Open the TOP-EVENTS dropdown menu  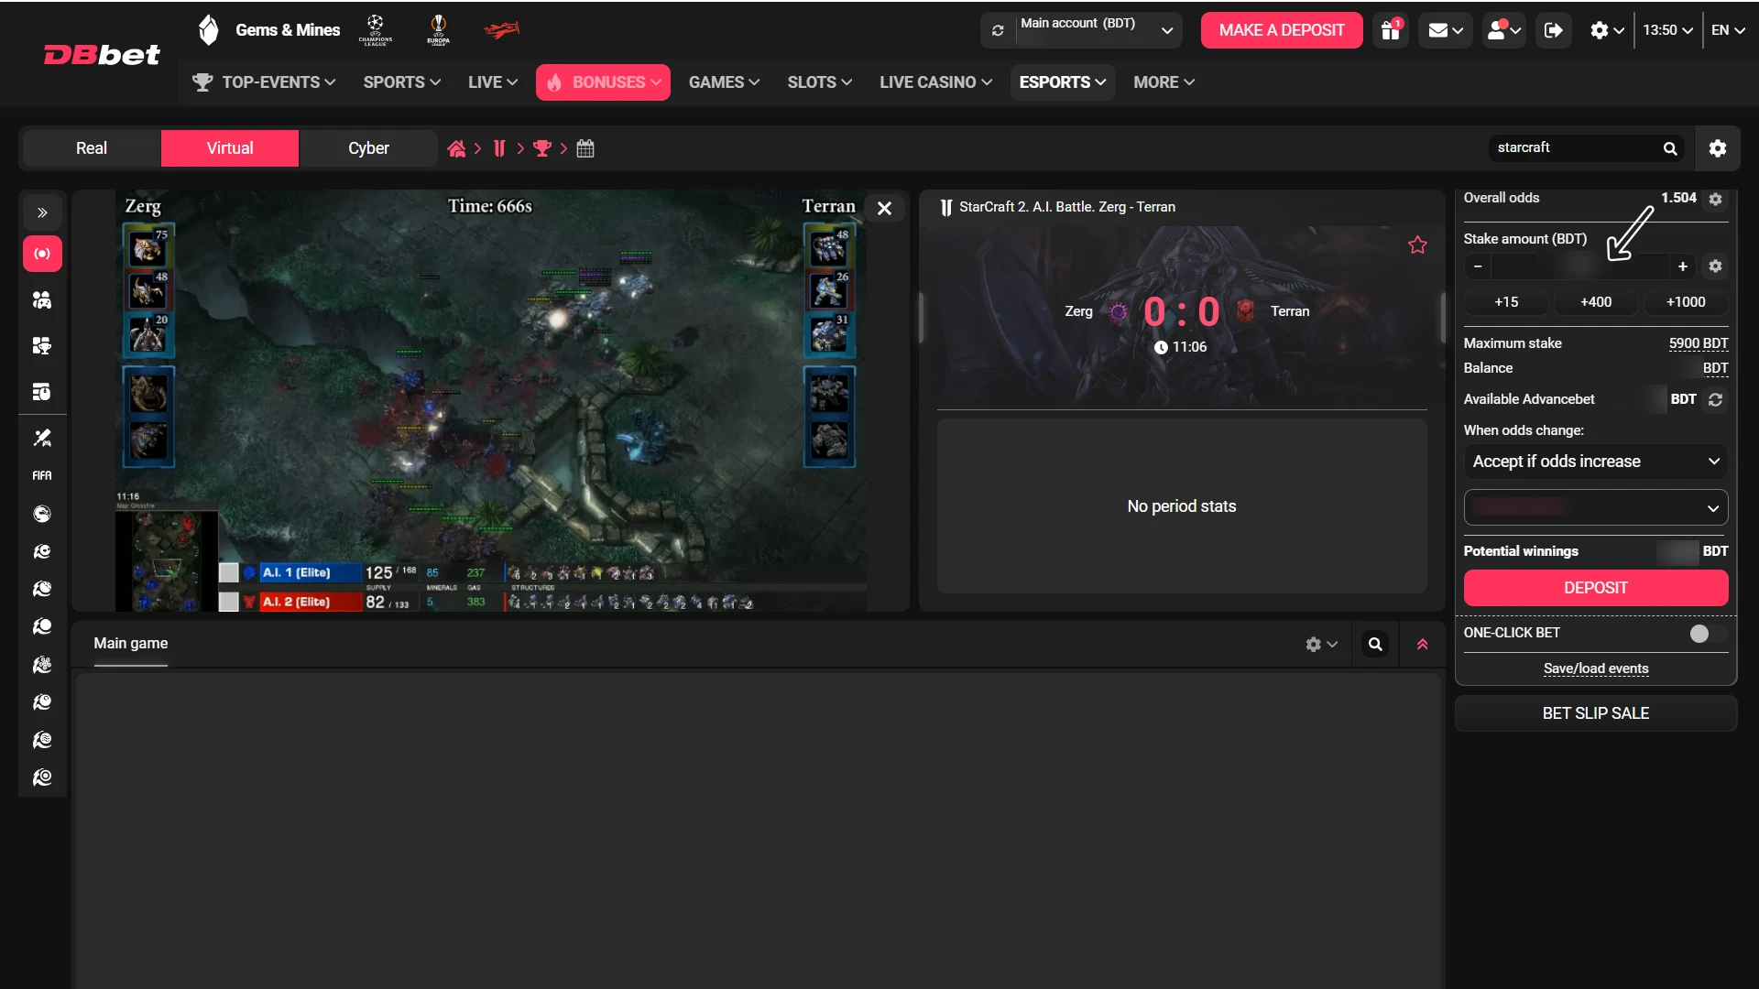coord(264,82)
